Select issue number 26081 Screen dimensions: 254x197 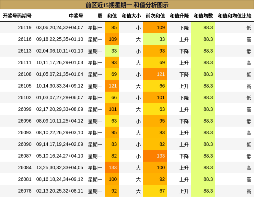25,179
